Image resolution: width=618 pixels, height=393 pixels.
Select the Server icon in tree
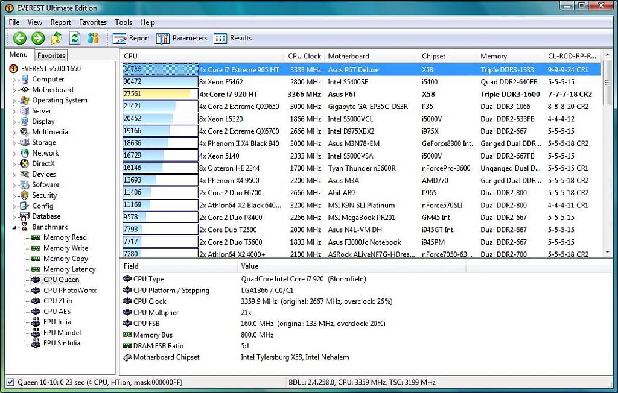tap(25, 111)
